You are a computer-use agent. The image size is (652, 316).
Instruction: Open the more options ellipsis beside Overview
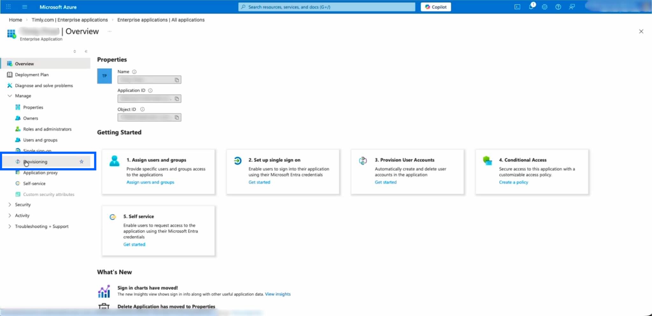point(110,31)
